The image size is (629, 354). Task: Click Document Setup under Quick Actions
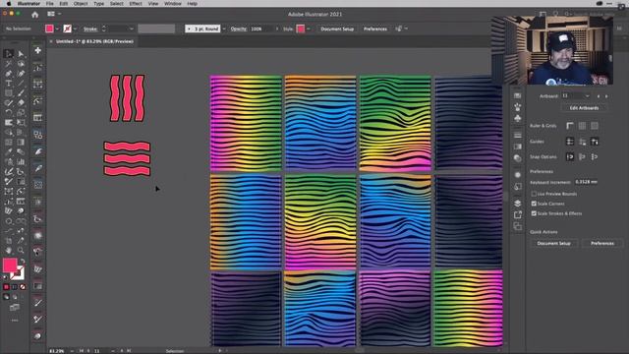click(553, 243)
